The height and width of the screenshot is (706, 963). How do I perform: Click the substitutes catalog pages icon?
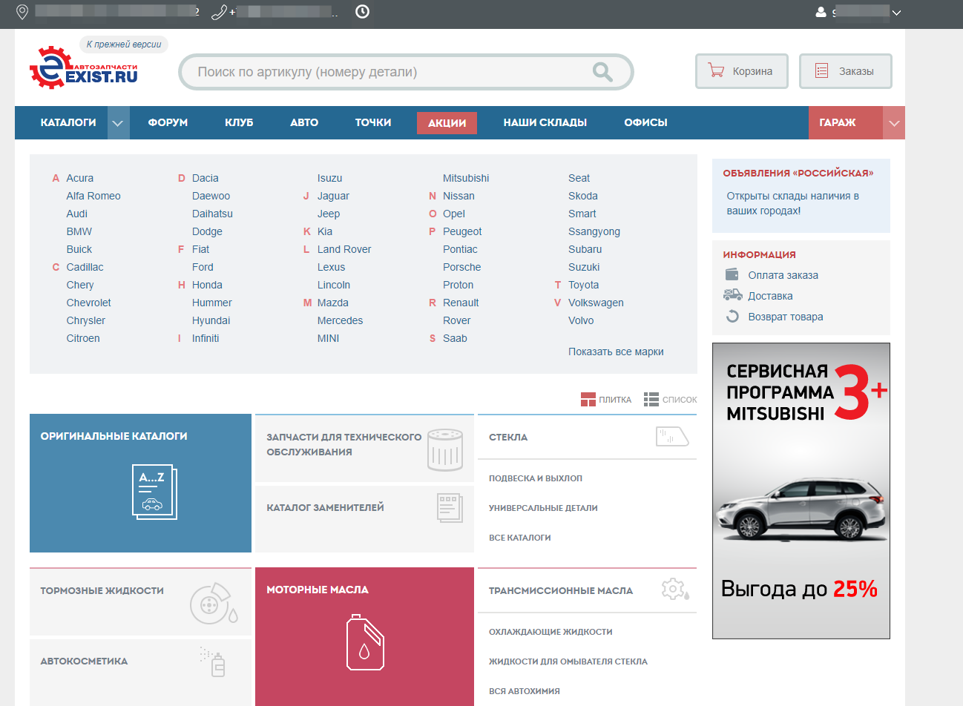pos(450,508)
